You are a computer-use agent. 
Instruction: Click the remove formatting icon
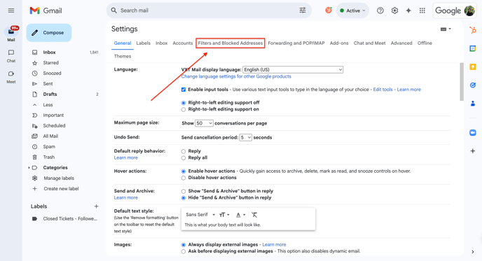[254, 215]
